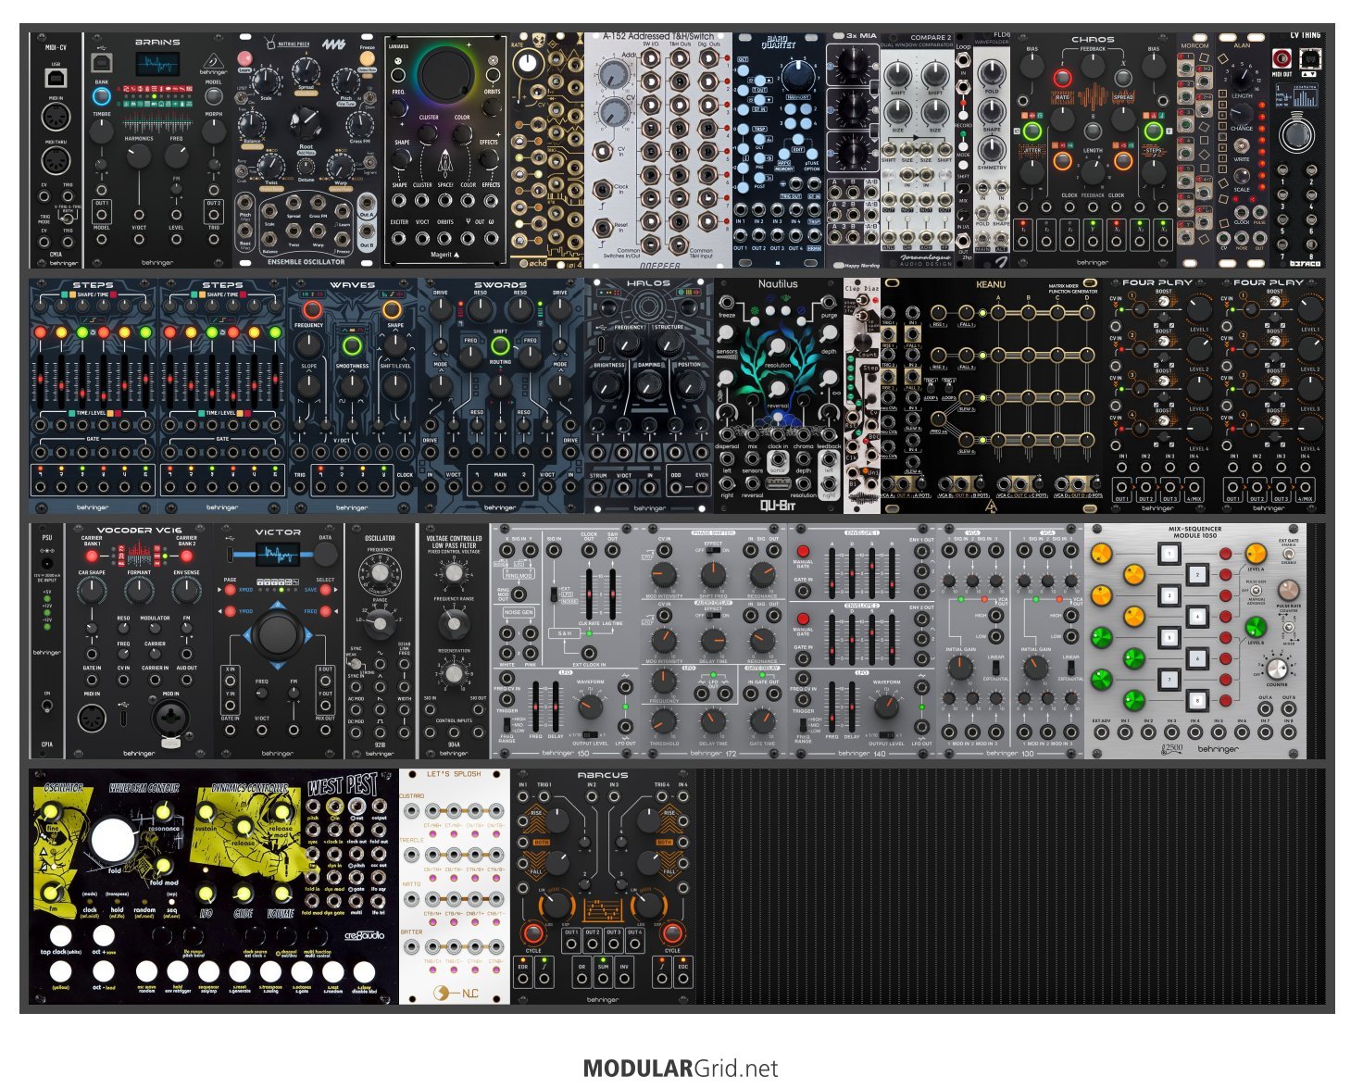Click the USB-C port on the Victor module
Viewport: 1363px width, 1088px height.
pyautogui.click(x=229, y=554)
